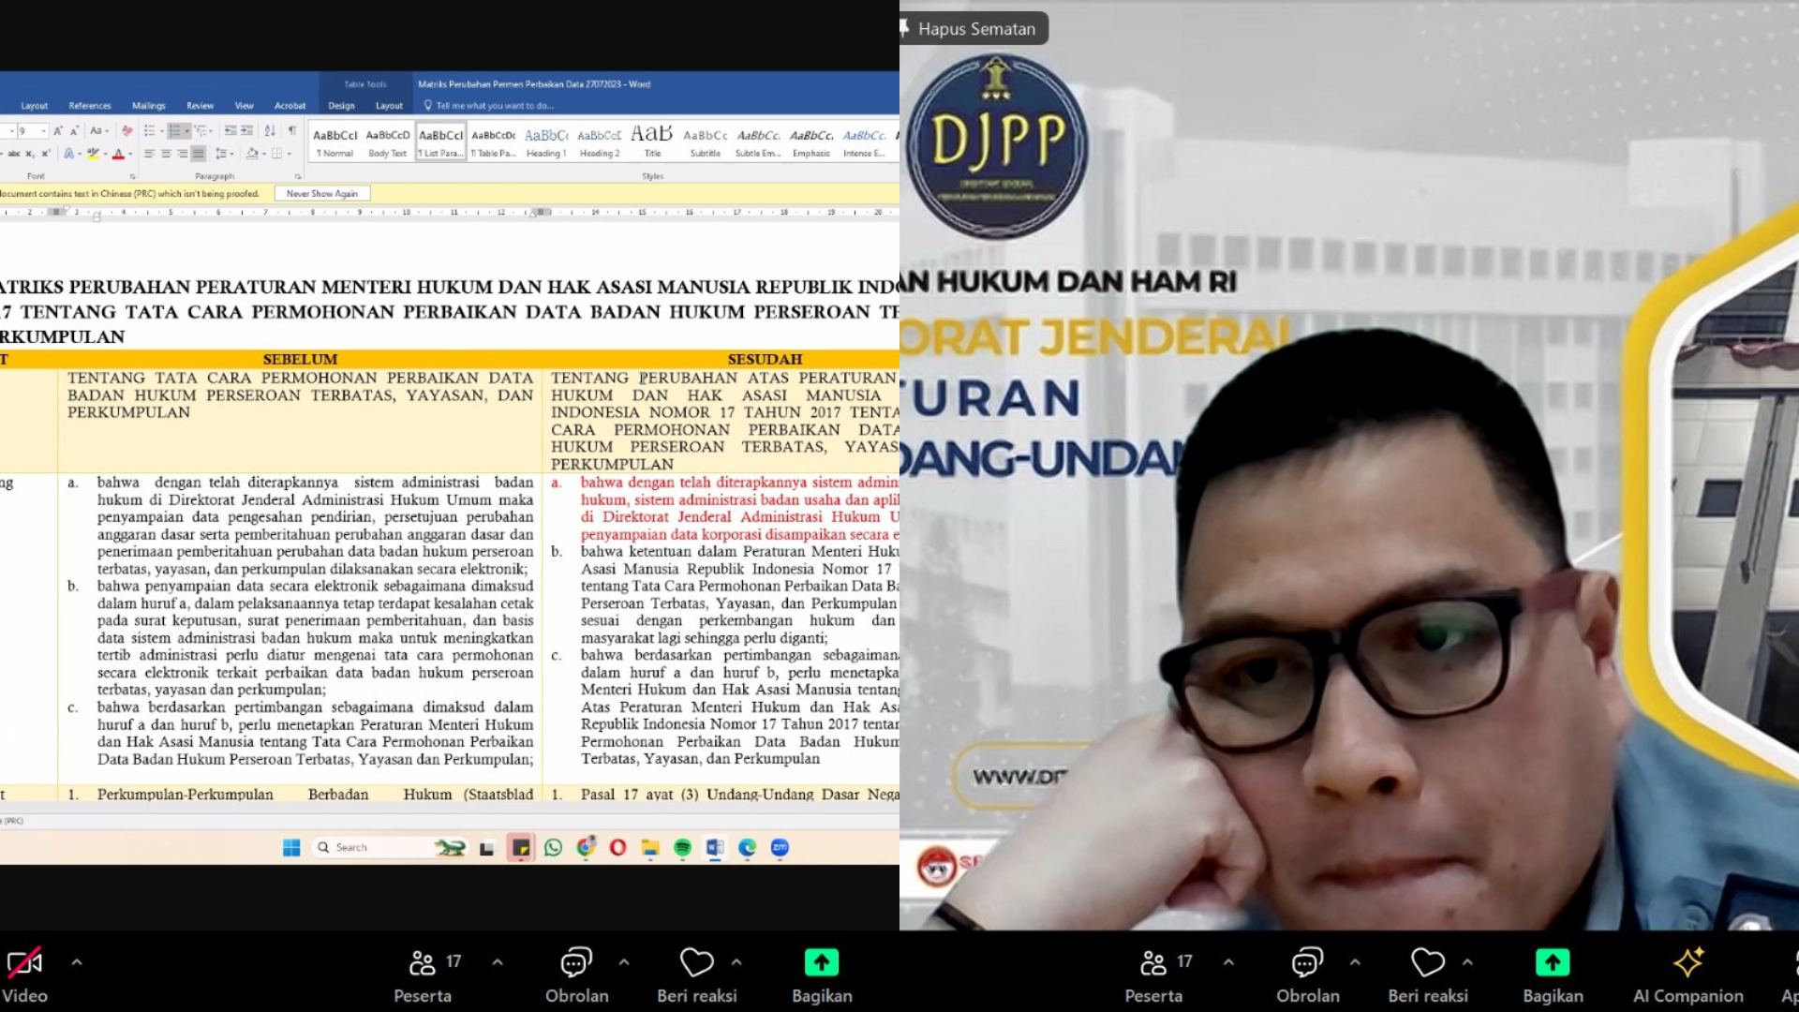Screen dimensions: 1799x1012
Task: Open the Table Tools Design tab
Action: 341,106
